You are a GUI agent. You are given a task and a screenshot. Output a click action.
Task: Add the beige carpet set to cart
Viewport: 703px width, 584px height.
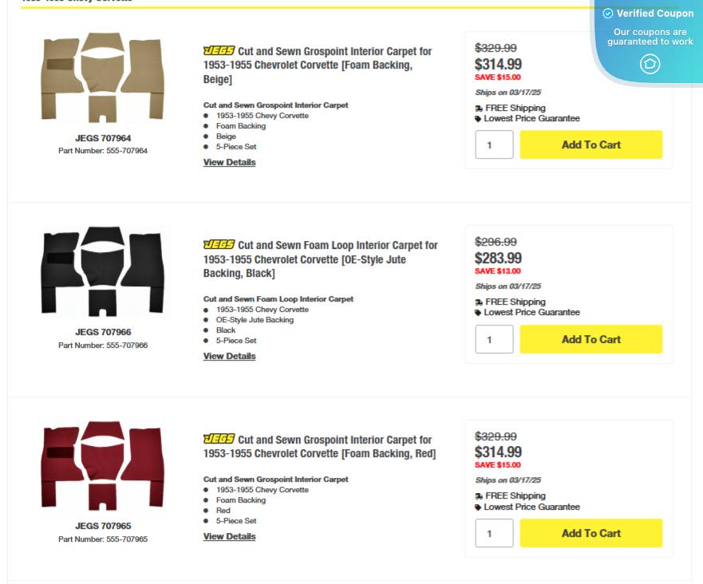[x=590, y=144]
